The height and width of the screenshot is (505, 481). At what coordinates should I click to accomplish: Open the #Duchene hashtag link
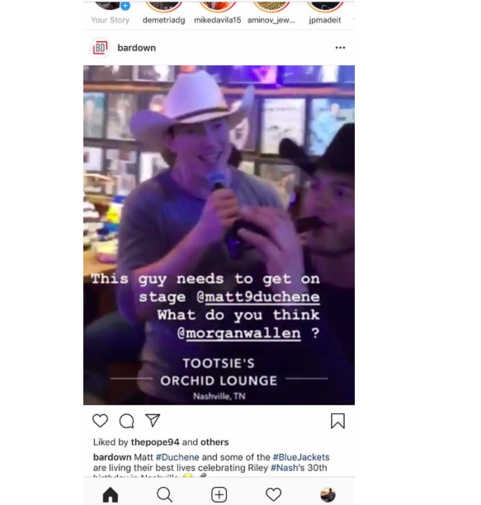[177, 457]
